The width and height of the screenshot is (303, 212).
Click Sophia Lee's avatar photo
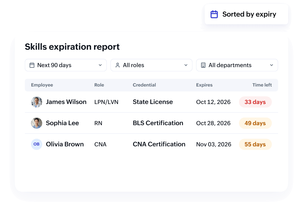tap(37, 123)
